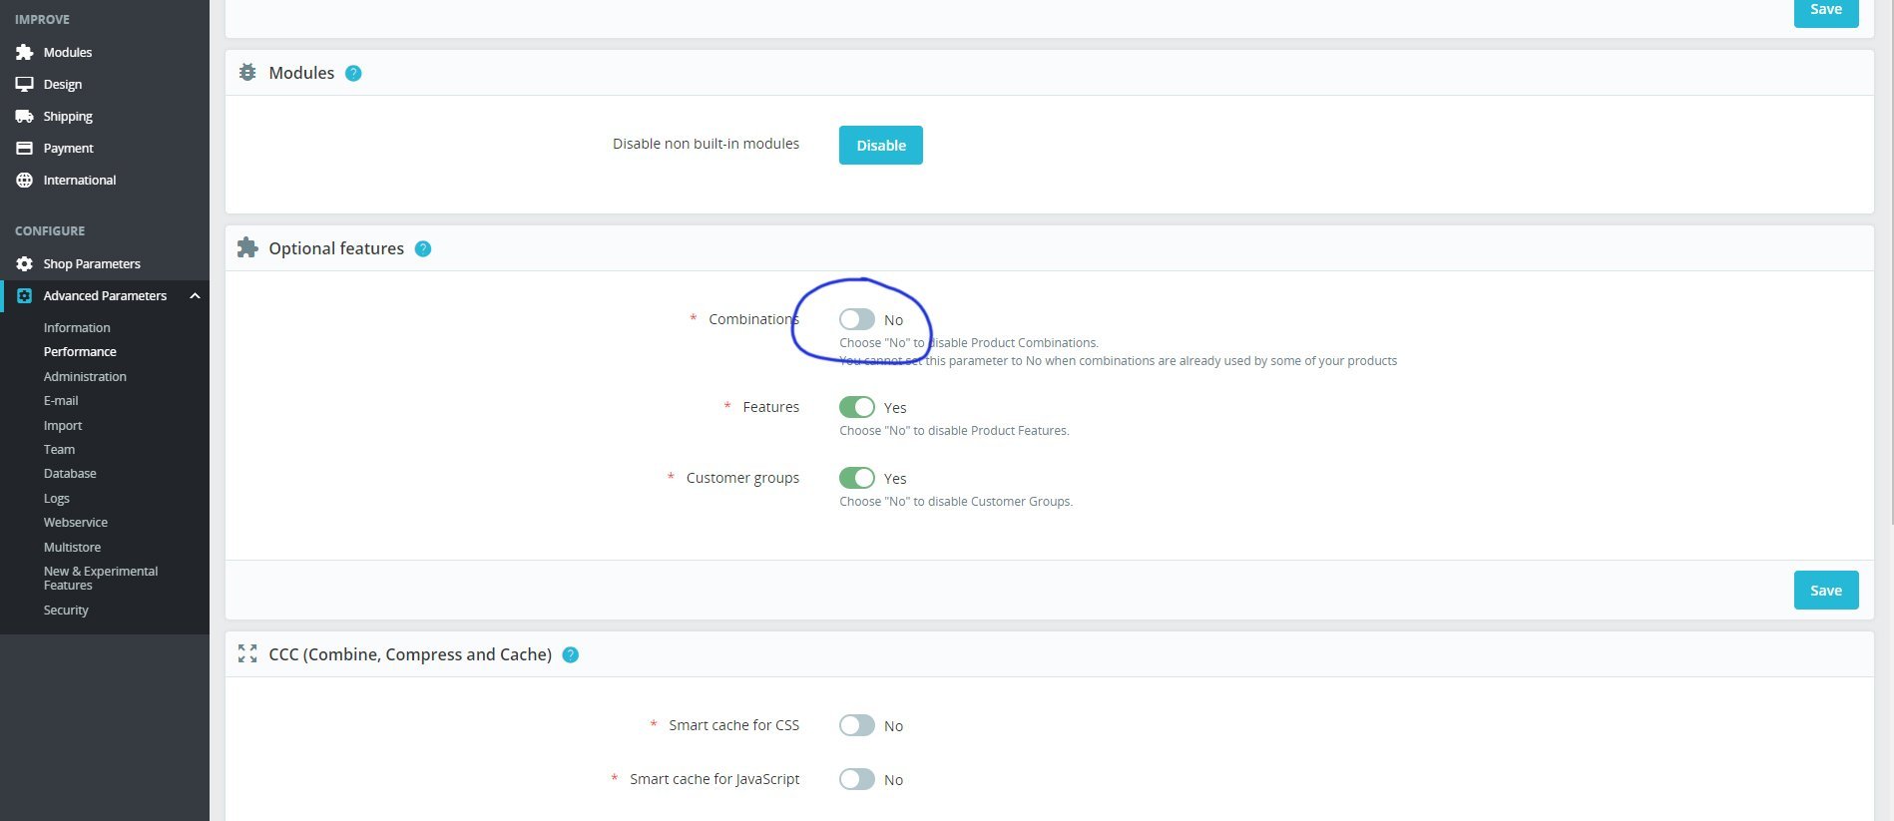
Task: Open the Logs page
Action: [x=57, y=498]
